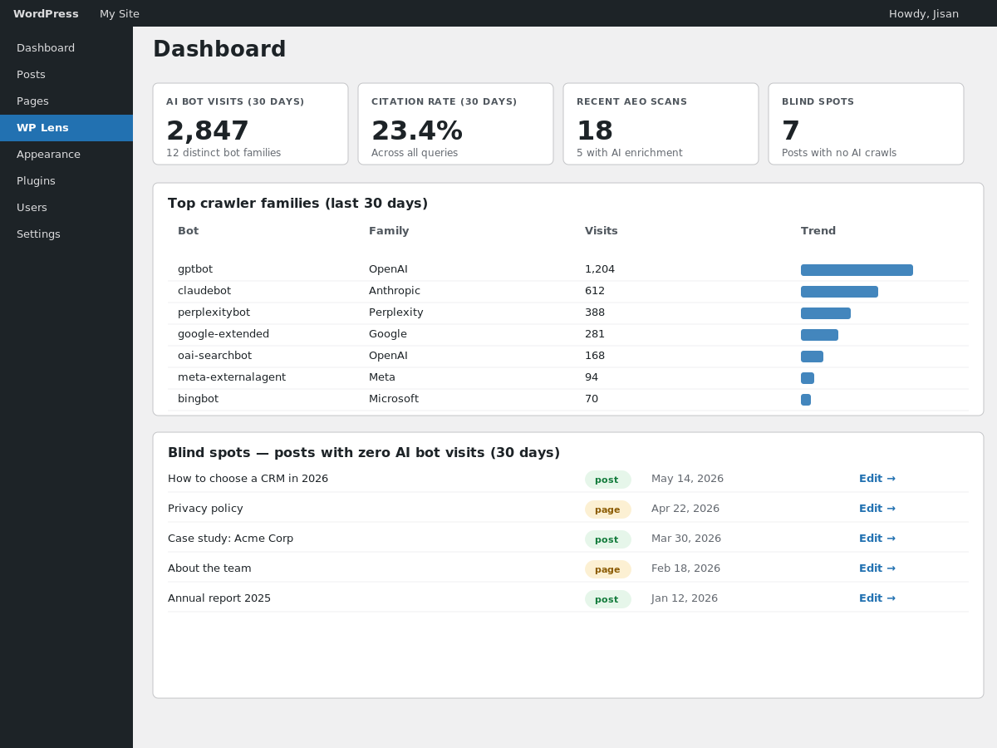Select the bingbot row name
997x748 pixels.
pos(198,399)
